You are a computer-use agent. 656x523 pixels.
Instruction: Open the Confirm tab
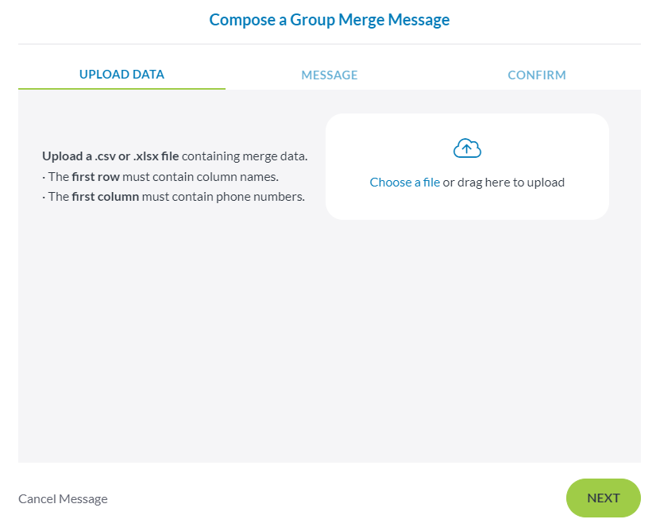tap(537, 75)
